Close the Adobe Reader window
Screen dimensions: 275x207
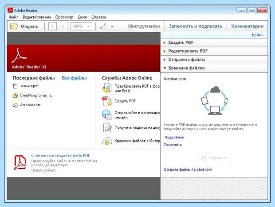click(262, 11)
